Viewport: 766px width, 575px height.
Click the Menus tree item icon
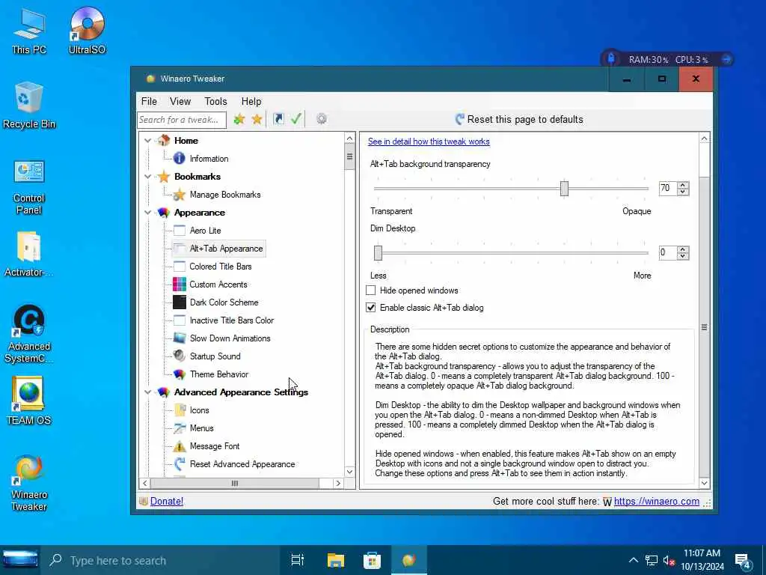tap(180, 428)
